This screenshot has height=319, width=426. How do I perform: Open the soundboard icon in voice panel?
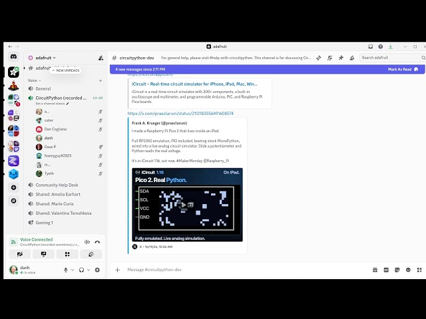point(91,254)
